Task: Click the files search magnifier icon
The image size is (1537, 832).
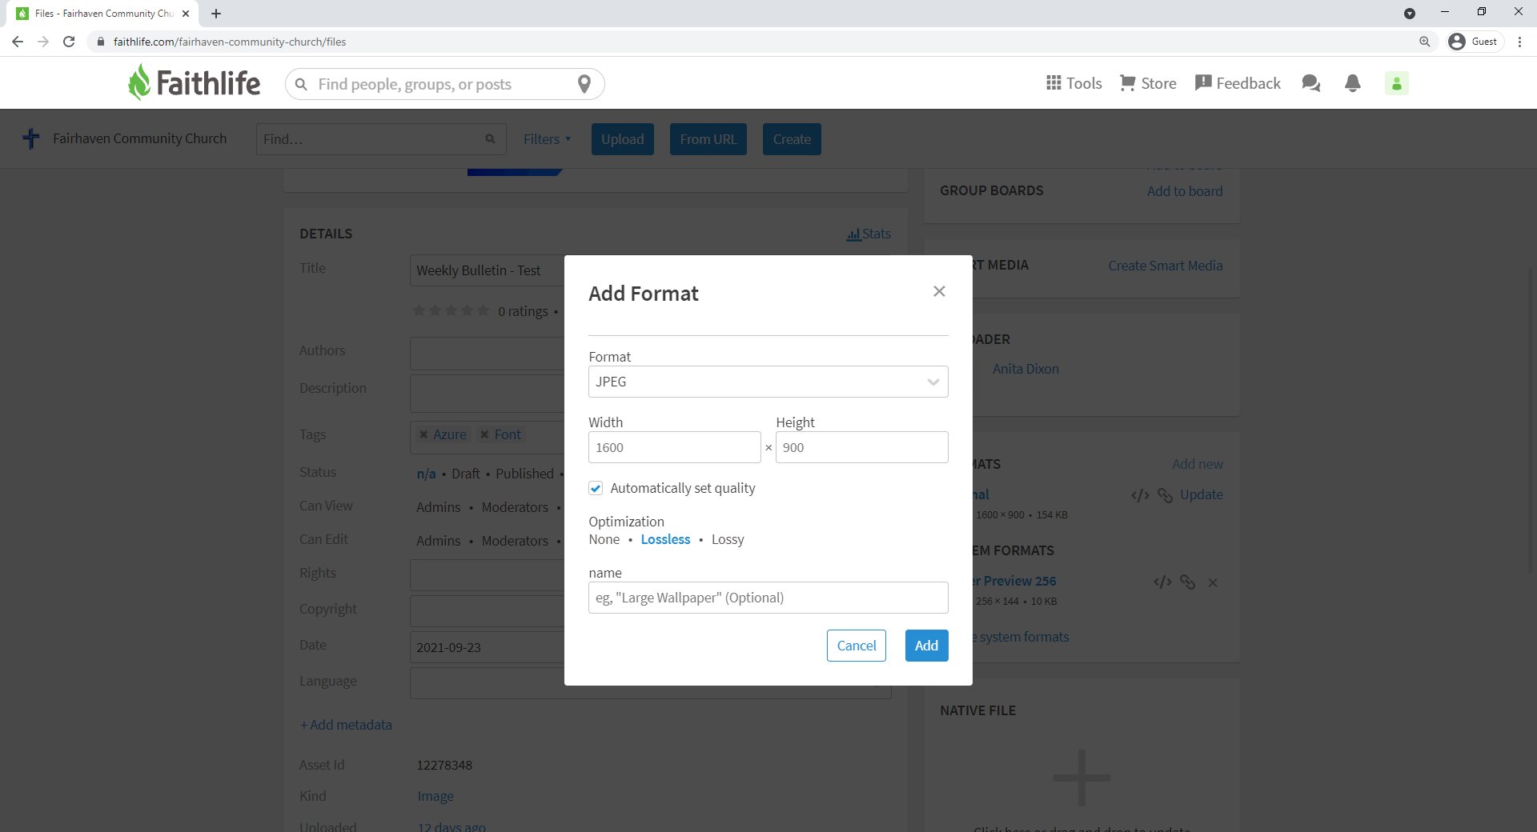Action: 490,139
